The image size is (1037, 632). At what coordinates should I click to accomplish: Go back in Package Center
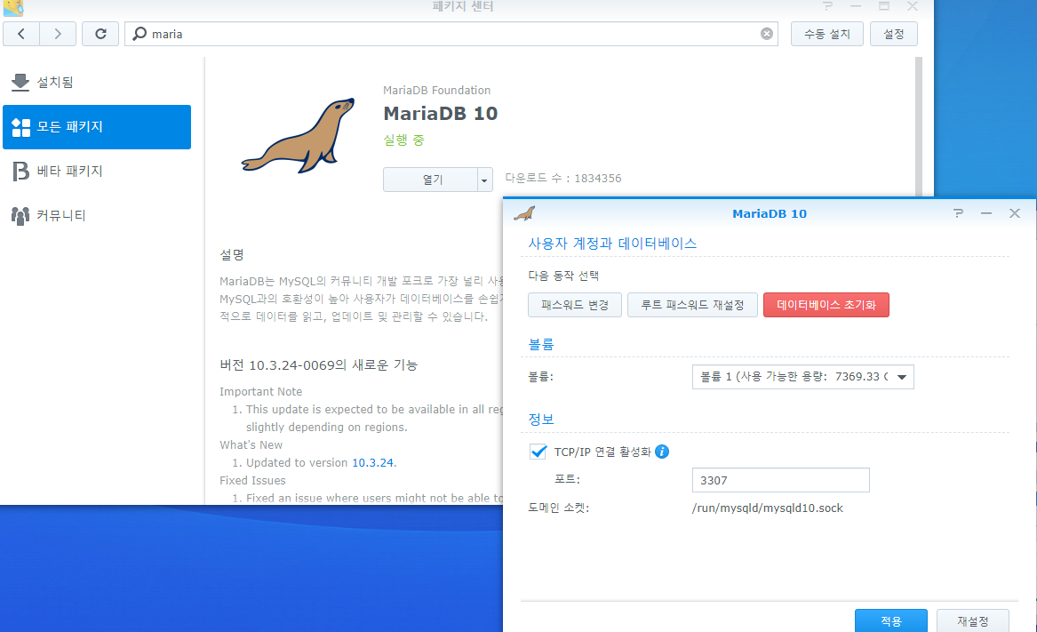click(21, 34)
